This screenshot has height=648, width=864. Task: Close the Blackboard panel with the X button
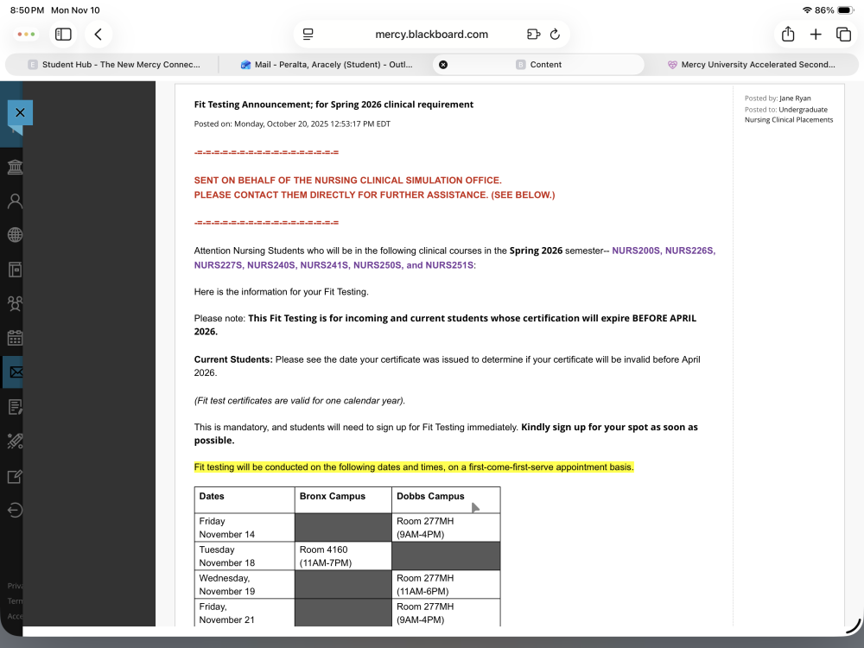[20, 113]
